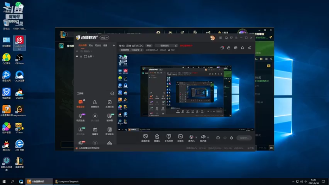Click the stream preview canvas
Viewport: 329px width, 185px height.
[186, 92]
